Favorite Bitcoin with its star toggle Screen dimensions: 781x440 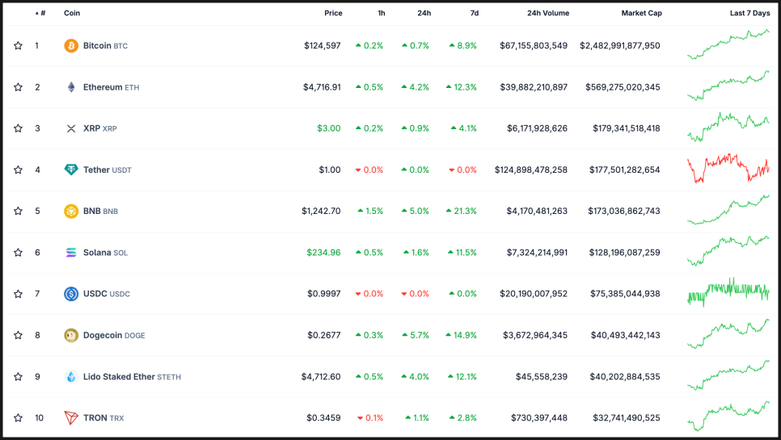pyautogui.click(x=18, y=46)
